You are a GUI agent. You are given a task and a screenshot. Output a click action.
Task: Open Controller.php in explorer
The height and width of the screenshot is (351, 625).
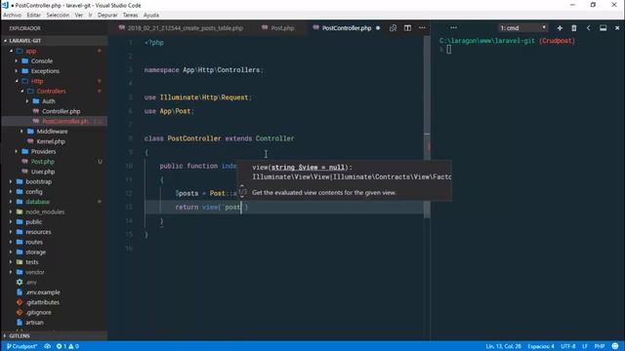click(61, 111)
